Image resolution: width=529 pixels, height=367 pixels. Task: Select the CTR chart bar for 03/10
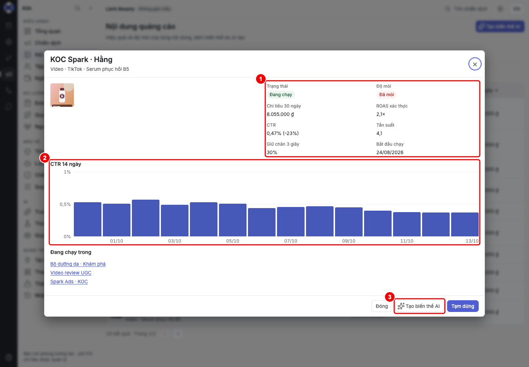(x=174, y=221)
